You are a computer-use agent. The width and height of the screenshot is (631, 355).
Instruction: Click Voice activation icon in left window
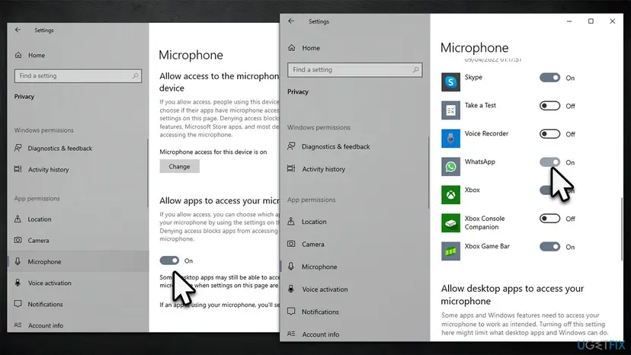pos(18,283)
